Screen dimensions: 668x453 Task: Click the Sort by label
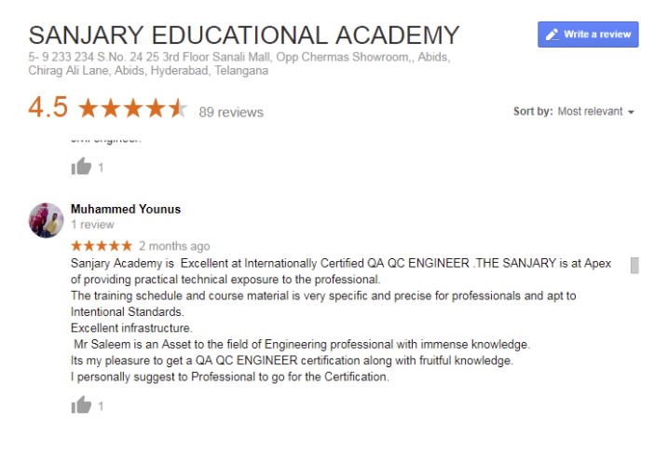[532, 112]
